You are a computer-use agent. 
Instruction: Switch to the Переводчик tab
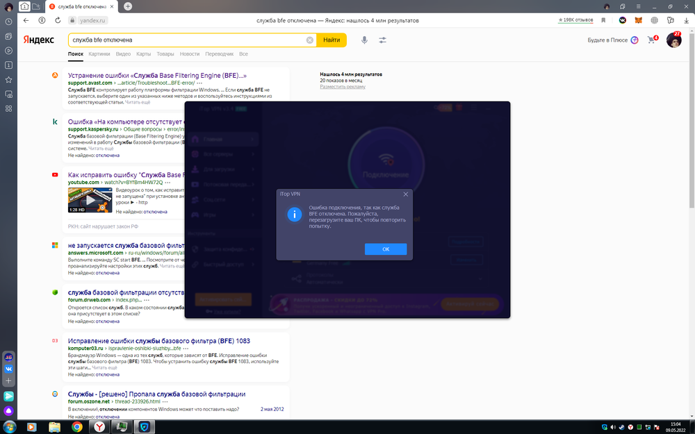[x=220, y=54]
